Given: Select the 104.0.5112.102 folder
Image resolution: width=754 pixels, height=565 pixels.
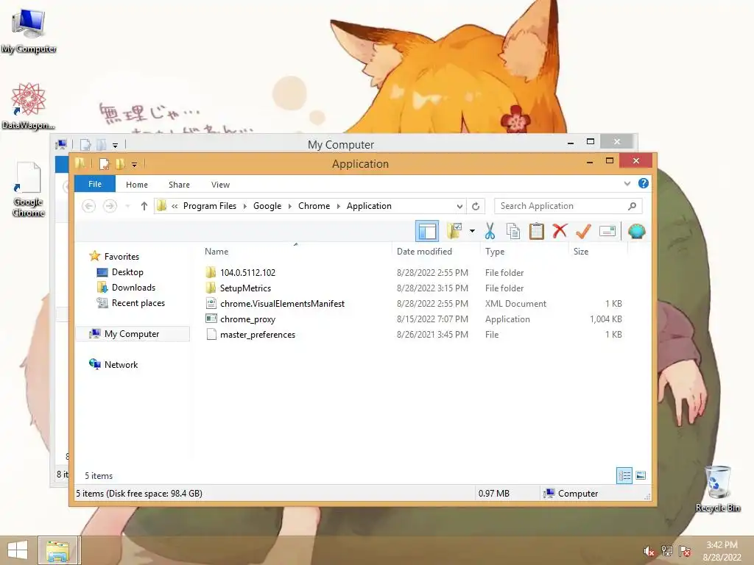Looking at the screenshot, I should coord(247,273).
